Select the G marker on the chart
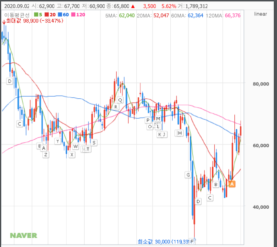 click(188, 175)
